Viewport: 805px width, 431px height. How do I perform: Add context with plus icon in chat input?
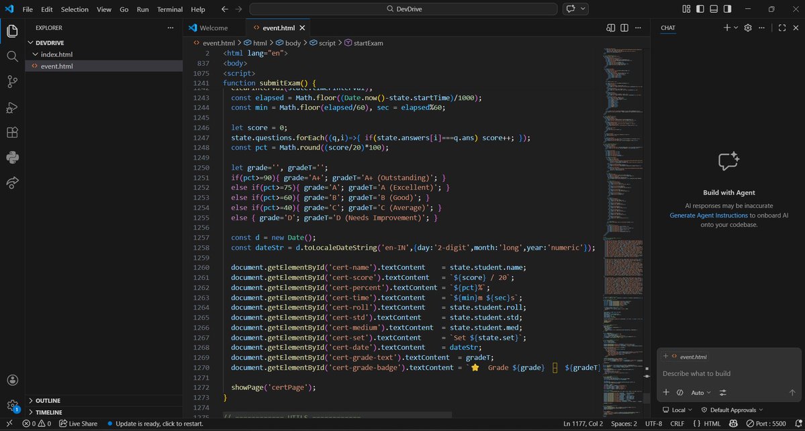coord(666,393)
